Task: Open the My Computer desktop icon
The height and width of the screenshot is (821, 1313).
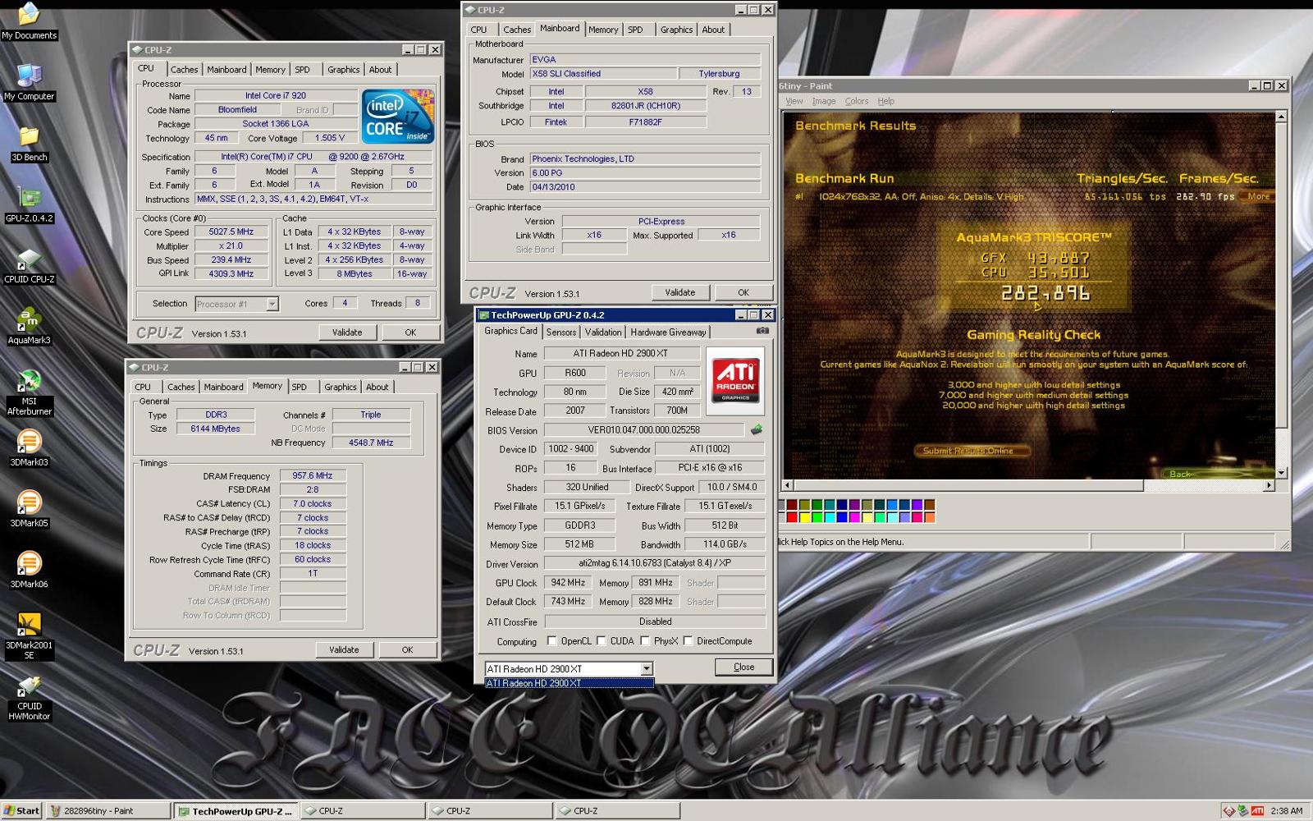Action: 29,82
